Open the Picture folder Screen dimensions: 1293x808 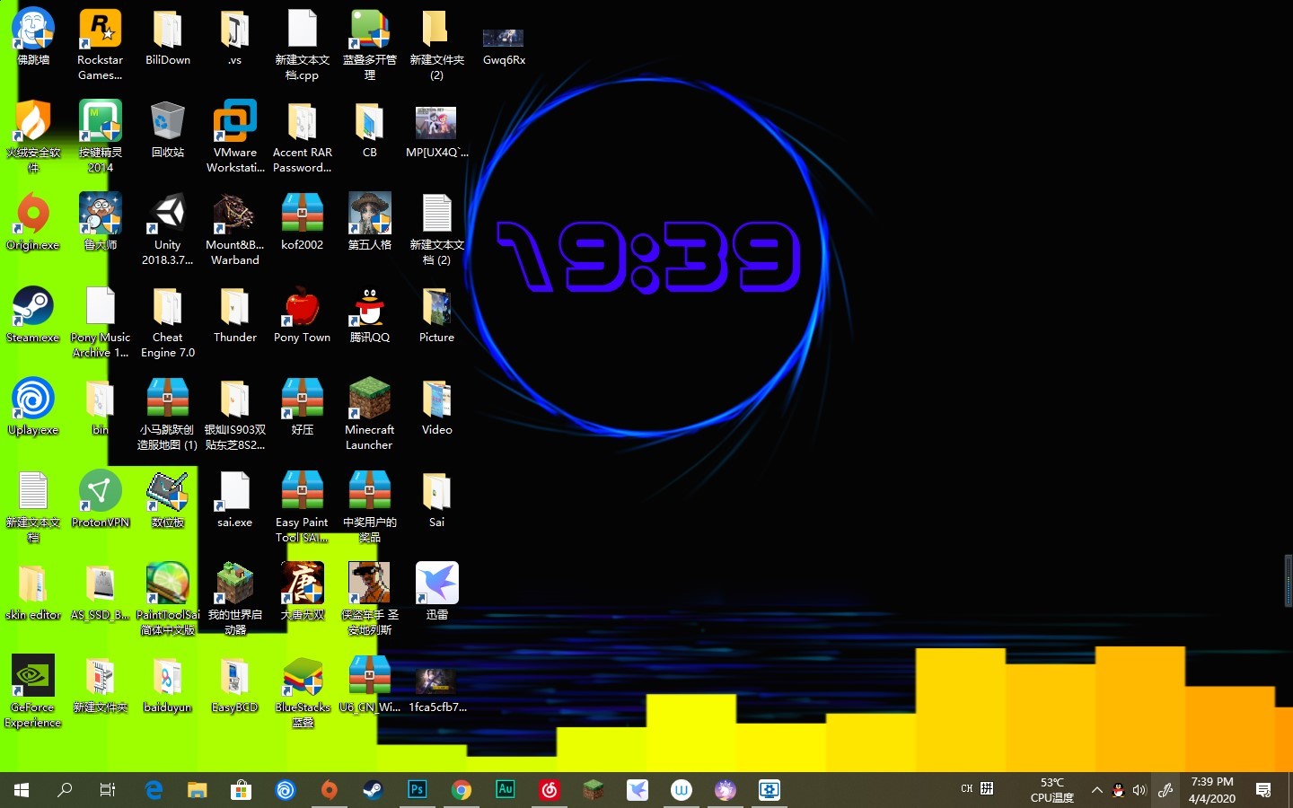[x=436, y=315]
